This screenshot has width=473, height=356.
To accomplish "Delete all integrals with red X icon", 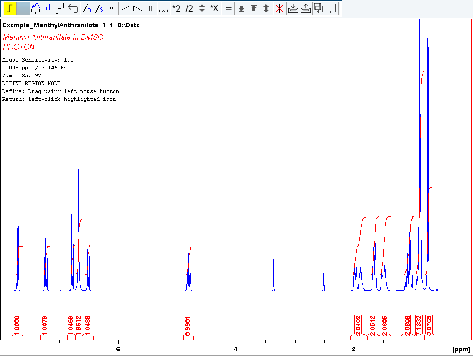I will click(280, 8).
